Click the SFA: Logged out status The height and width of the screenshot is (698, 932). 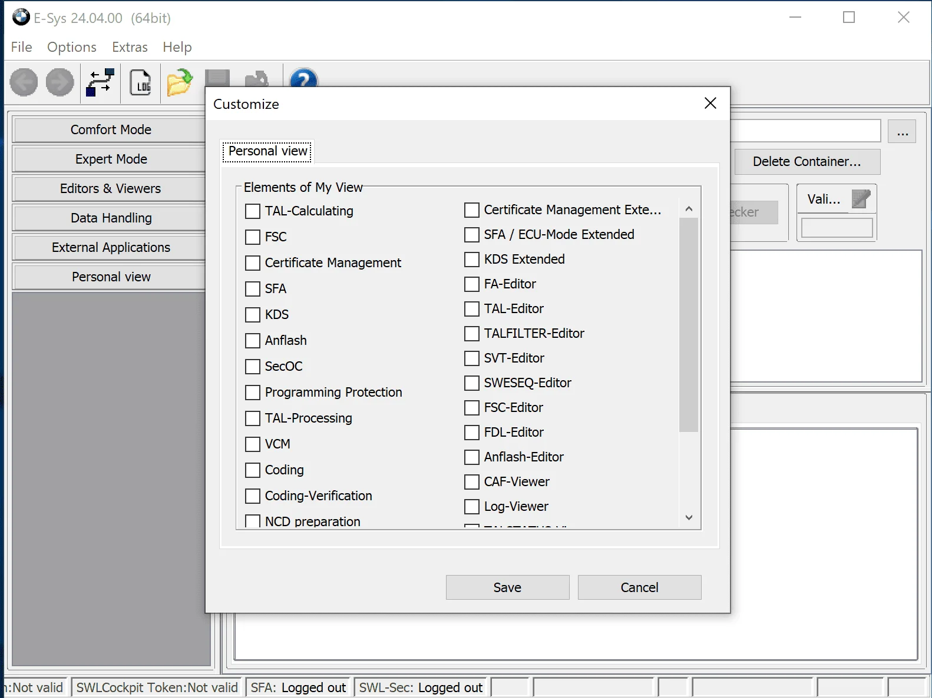[x=298, y=687]
